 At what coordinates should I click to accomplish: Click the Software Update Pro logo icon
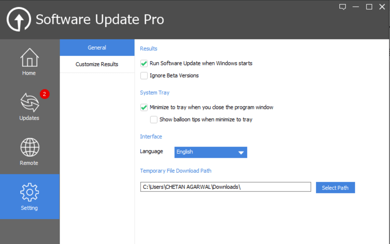click(19, 19)
